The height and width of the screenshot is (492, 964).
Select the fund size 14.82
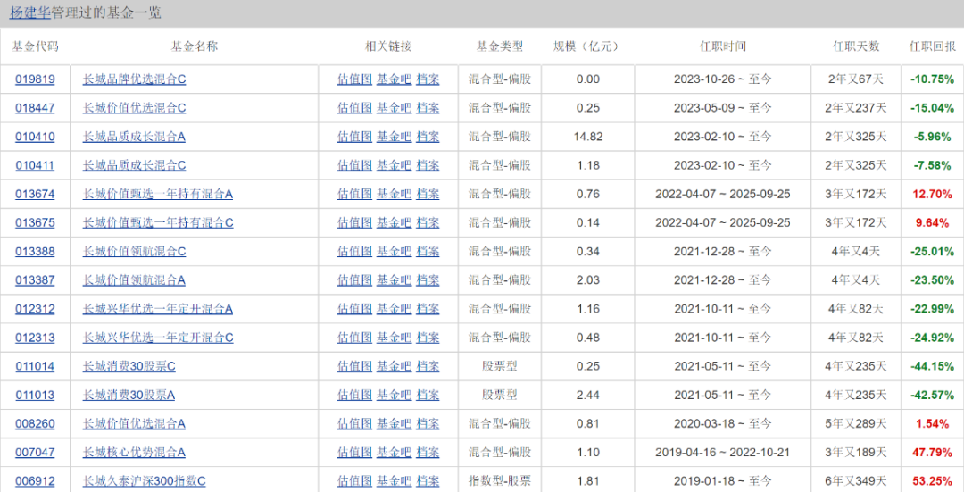[x=587, y=137]
